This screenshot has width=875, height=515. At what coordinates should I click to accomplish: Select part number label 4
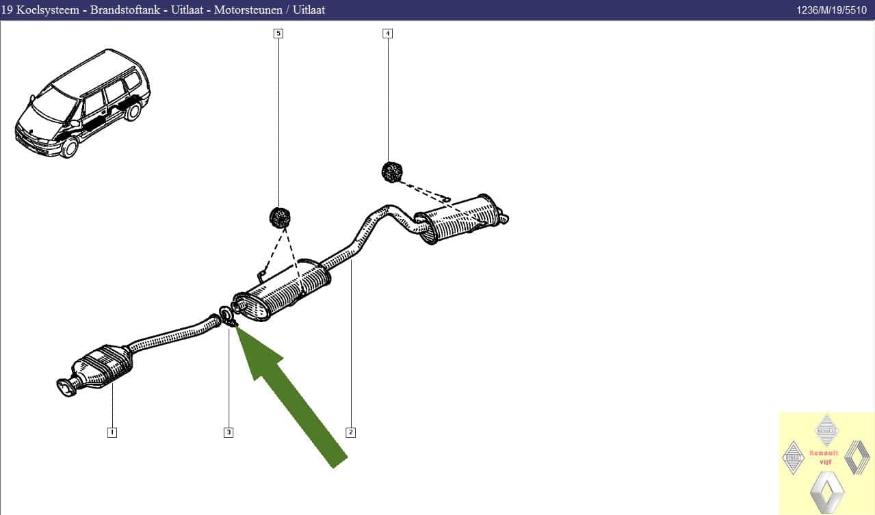click(388, 33)
